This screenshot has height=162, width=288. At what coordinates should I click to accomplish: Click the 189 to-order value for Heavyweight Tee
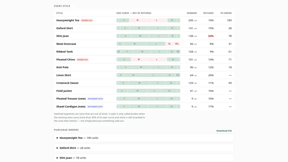click(229, 21)
